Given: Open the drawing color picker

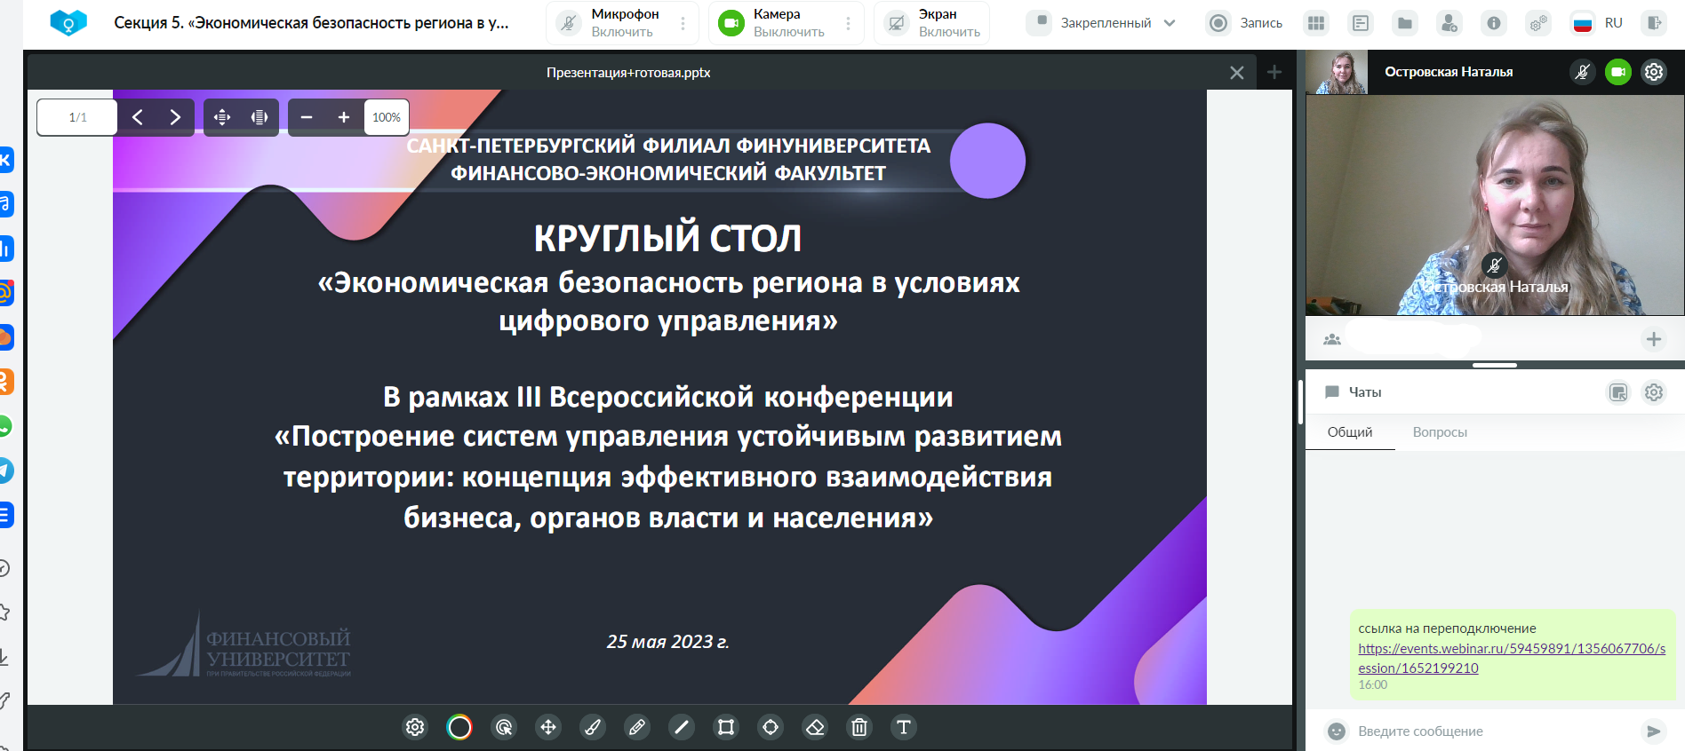Looking at the screenshot, I should (x=459, y=727).
